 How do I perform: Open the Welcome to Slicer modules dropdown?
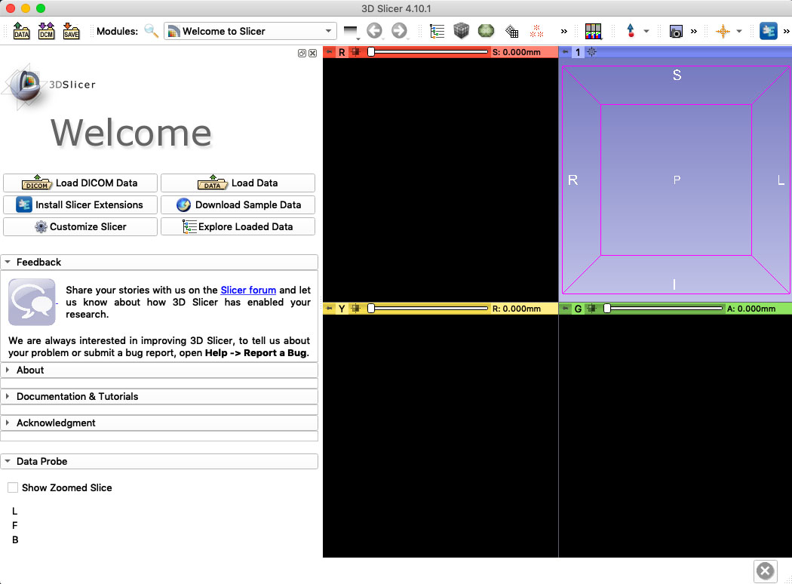coord(250,32)
